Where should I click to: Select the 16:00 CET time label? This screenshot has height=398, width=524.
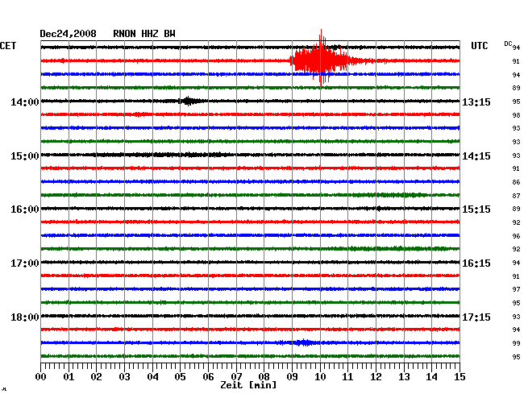pos(25,209)
